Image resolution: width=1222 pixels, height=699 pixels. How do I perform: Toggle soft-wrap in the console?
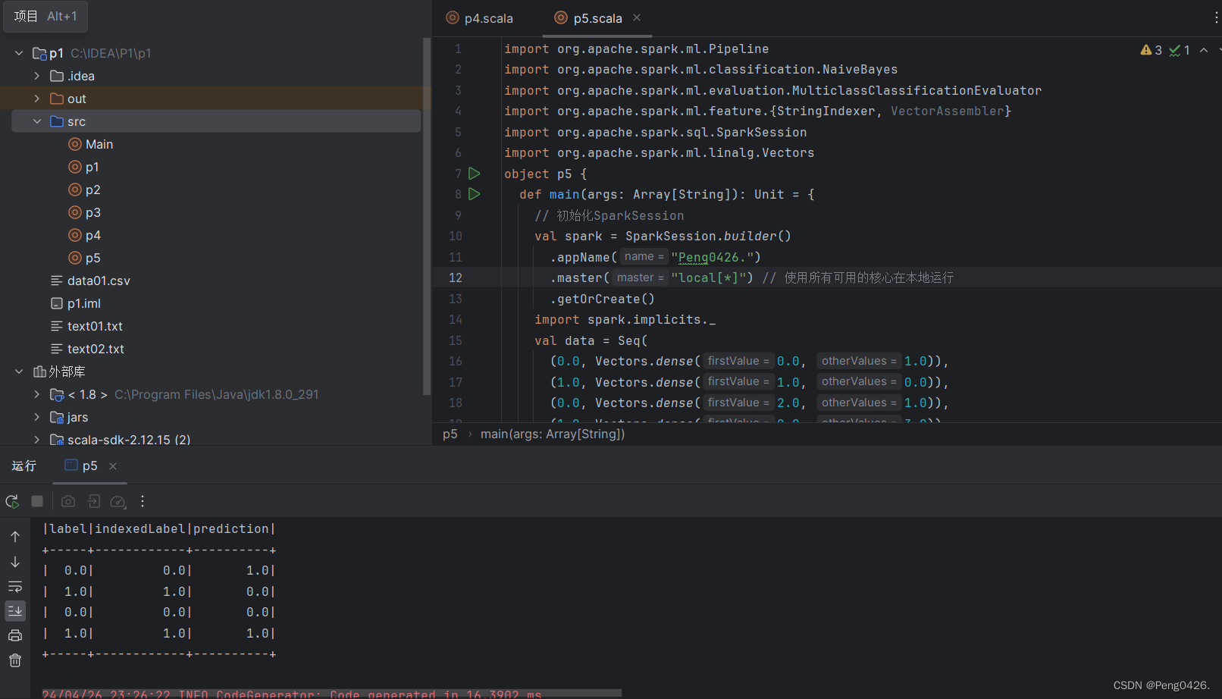(x=15, y=587)
